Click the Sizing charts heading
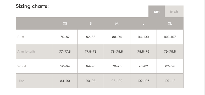 point(32,6)
